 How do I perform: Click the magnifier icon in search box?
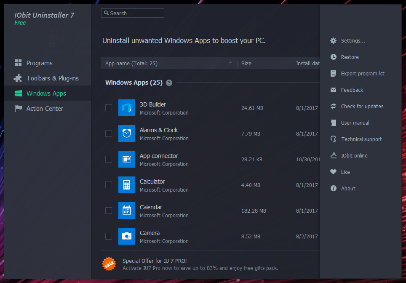point(106,13)
